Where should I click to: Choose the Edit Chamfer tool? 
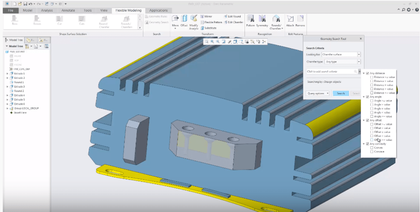point(233,22)
